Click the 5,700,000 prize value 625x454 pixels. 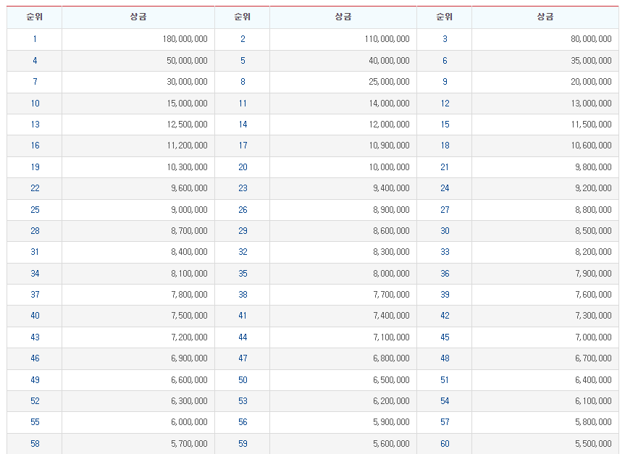coord(189,444)
